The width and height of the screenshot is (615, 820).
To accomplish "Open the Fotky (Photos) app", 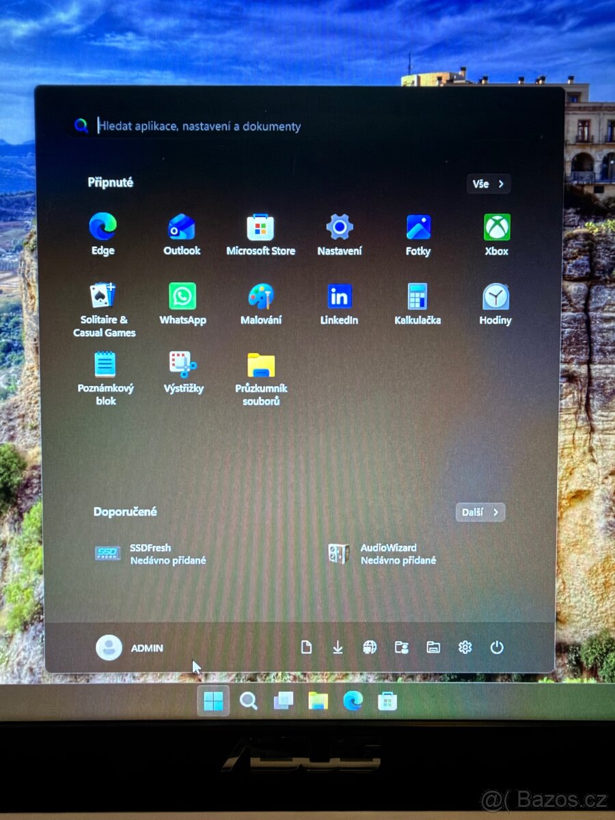I will (x=418, y=234).
